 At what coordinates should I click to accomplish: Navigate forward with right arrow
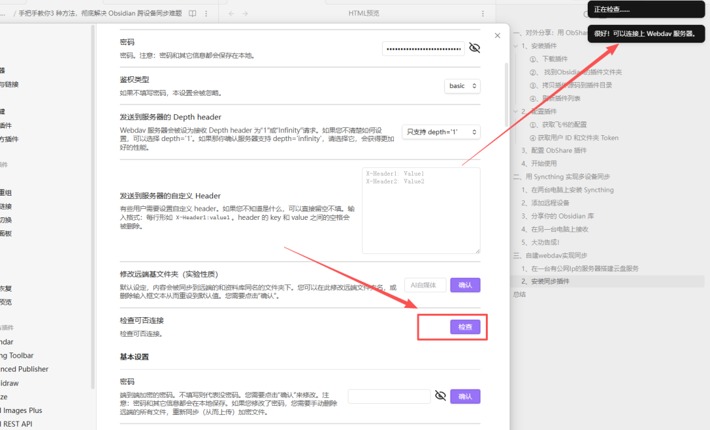click(x=245, y=14)
